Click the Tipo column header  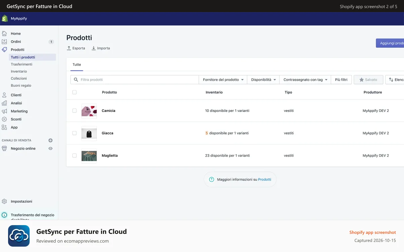288,92
